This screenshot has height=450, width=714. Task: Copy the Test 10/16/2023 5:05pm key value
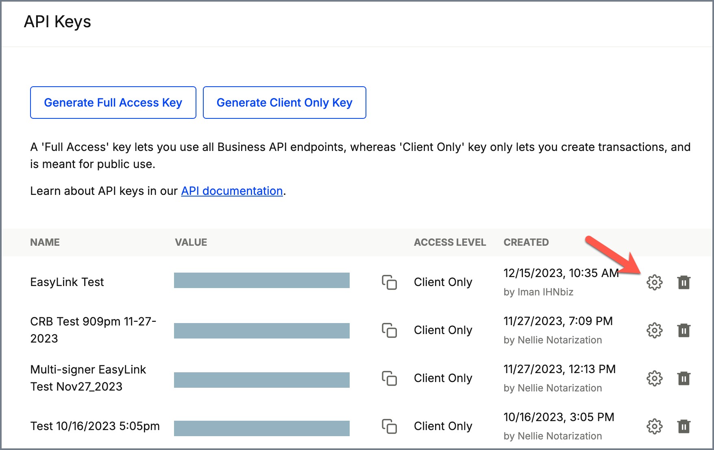point(389,426)
